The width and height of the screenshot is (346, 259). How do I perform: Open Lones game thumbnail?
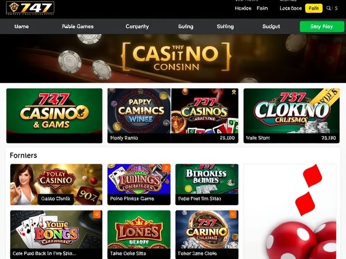[x=139, y=234]
